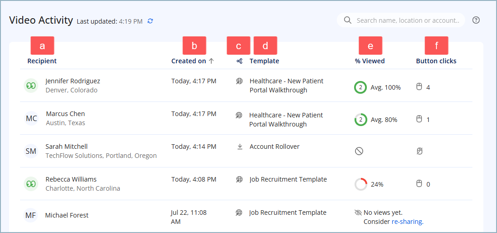Sort by the Button clicks column header

tap(436, 61)
